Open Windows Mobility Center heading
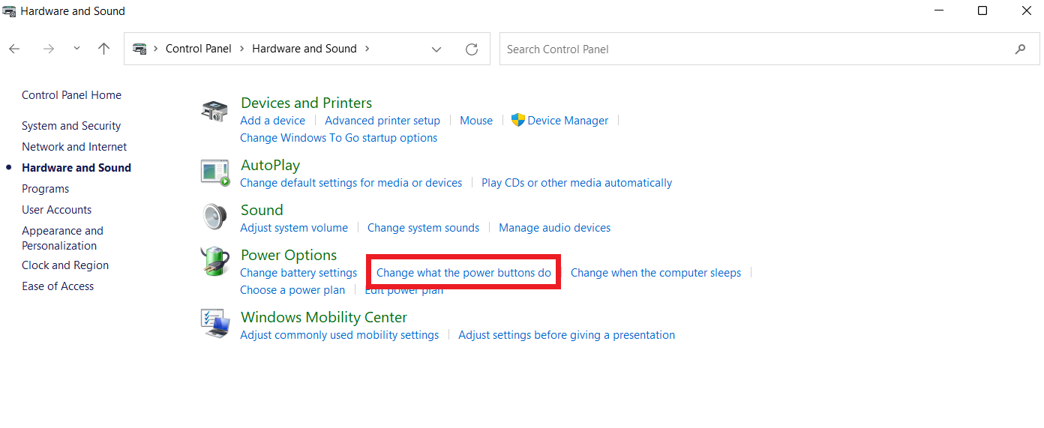 324,317
